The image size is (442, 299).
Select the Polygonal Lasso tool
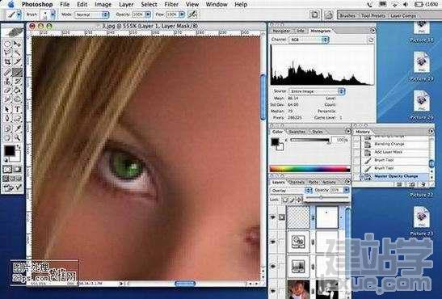[7, 53]
